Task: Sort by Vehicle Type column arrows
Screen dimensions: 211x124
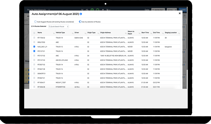Action: pos(72,33)
